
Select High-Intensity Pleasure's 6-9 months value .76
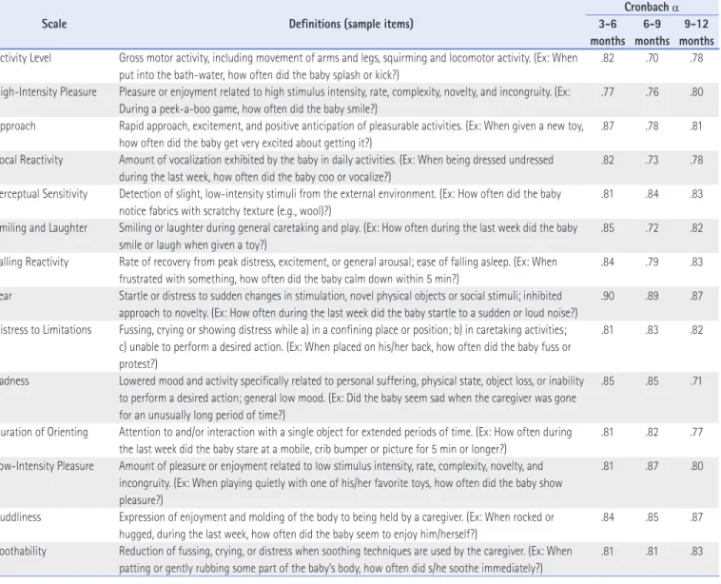coord(652,92)
